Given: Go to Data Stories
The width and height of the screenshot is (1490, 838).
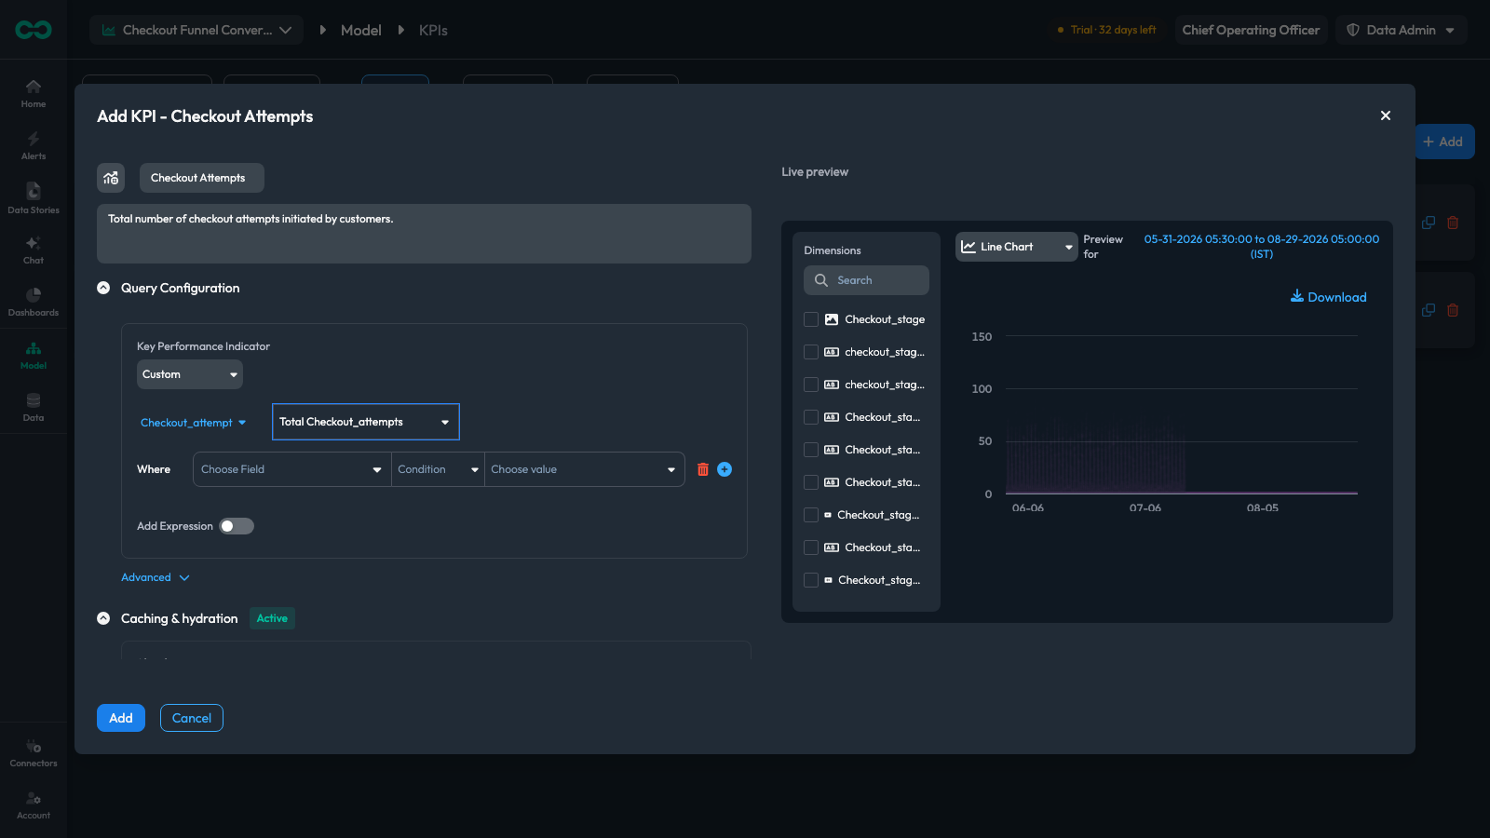Looking at the screenshot, I should click(x=34, y=198).
